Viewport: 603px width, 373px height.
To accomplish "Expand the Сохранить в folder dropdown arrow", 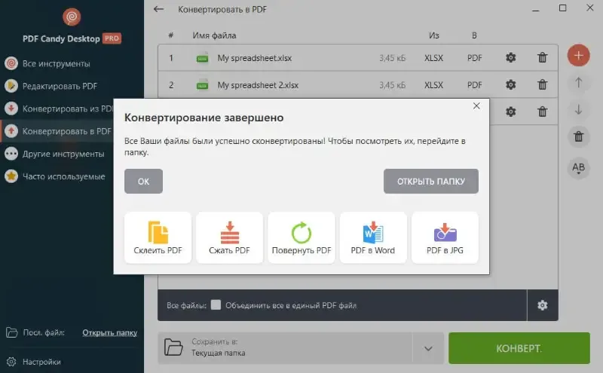I will coord(428,348).
